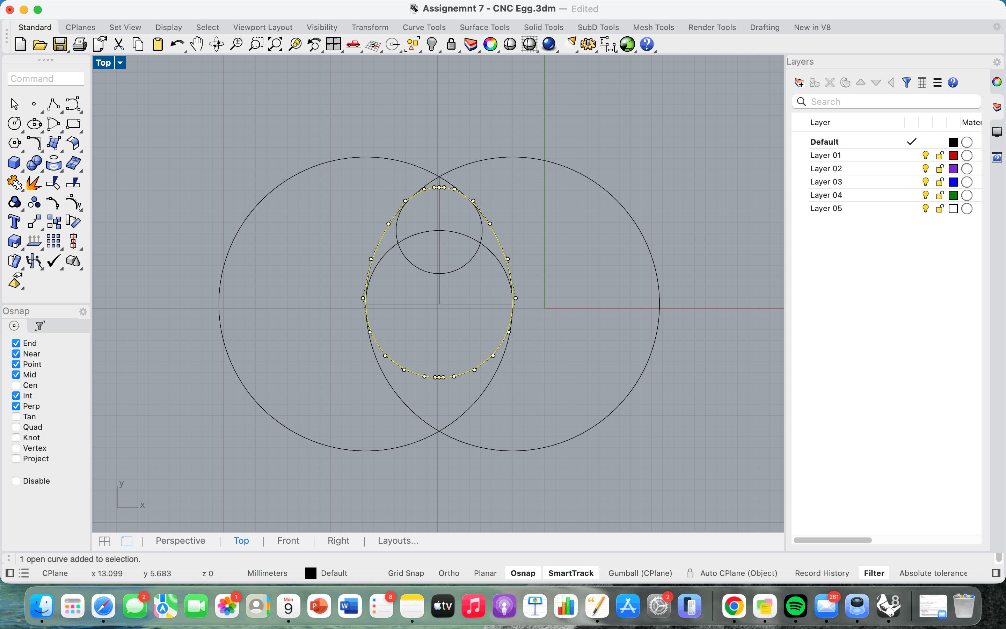The height and width of the screenshot is (629, 1006).
Task: Pick the Text object tool
Action: [14, 222]
